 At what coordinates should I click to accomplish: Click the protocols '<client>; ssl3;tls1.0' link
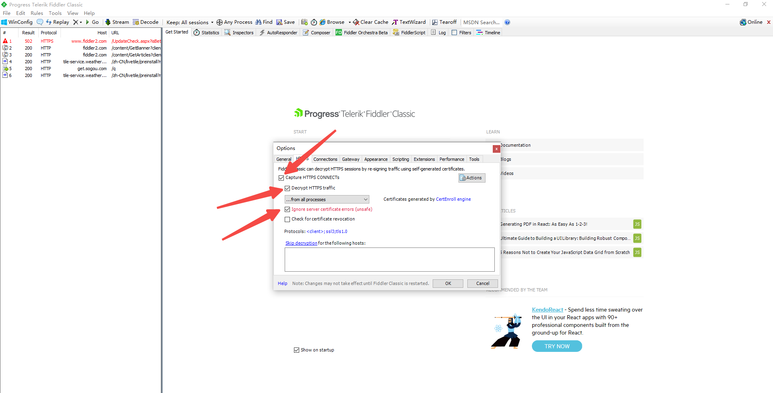(x=327, y=232)
